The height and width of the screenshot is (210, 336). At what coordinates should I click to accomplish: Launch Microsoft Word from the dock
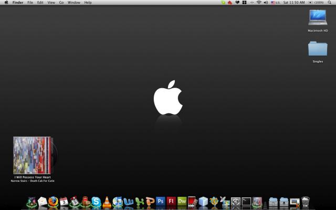[x=128, y=202]
